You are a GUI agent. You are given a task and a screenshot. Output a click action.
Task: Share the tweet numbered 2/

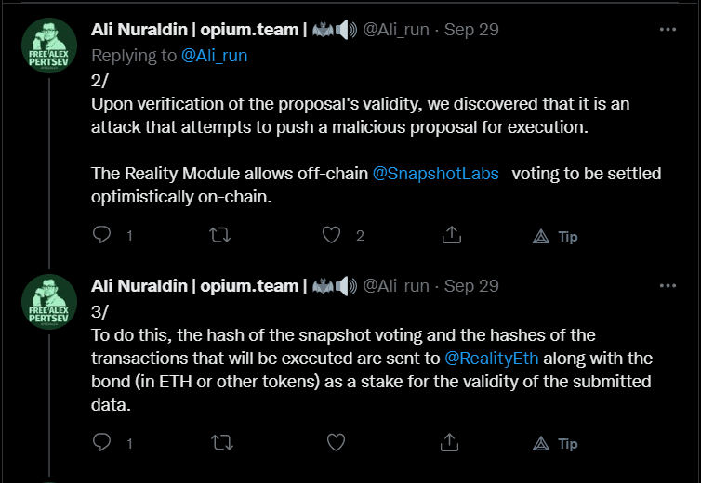point(452,235)
